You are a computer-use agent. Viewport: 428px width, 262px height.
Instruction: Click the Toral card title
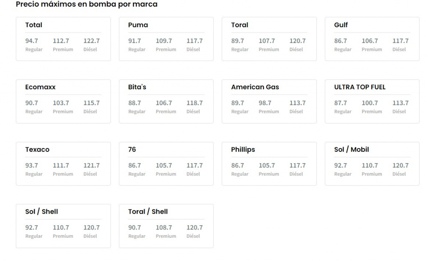tap(239, 25)
